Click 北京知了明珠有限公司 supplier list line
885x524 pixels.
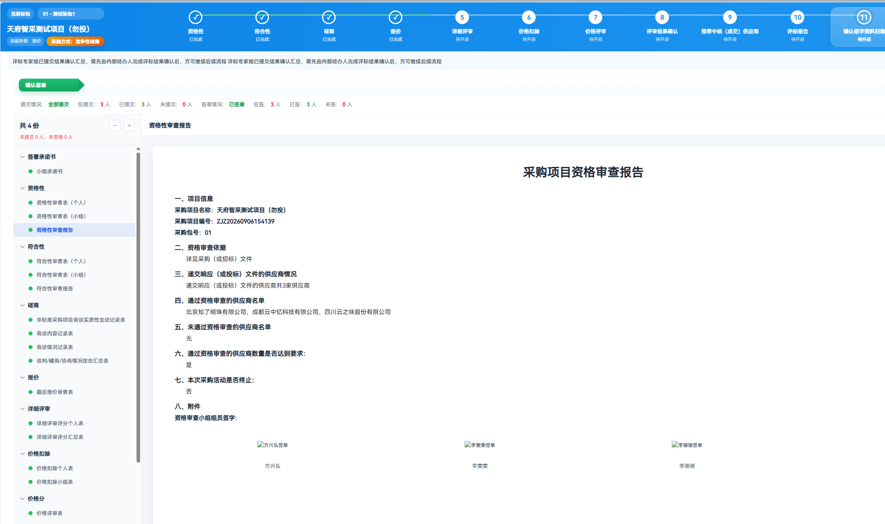[x=288, y=312]
